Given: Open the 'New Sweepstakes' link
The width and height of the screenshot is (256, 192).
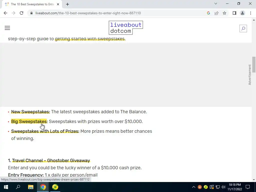Looking at the screenshot, I should (30, 112).
